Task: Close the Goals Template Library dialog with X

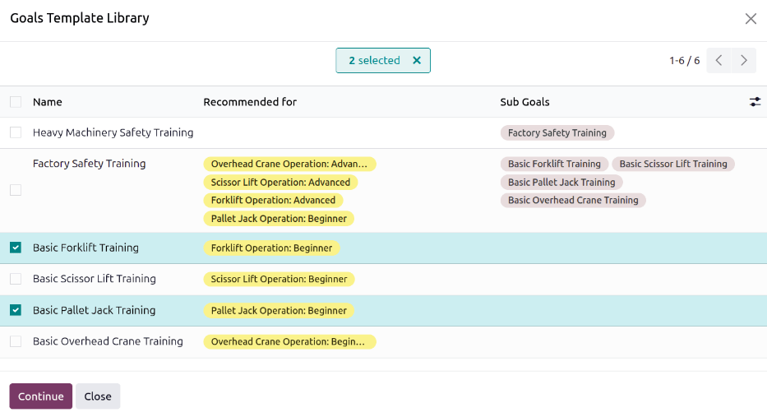Action: (x=750, y=19)
